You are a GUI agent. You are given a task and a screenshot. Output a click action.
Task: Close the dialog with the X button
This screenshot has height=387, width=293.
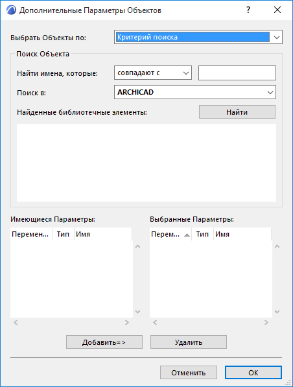click(x=277, y=10)
